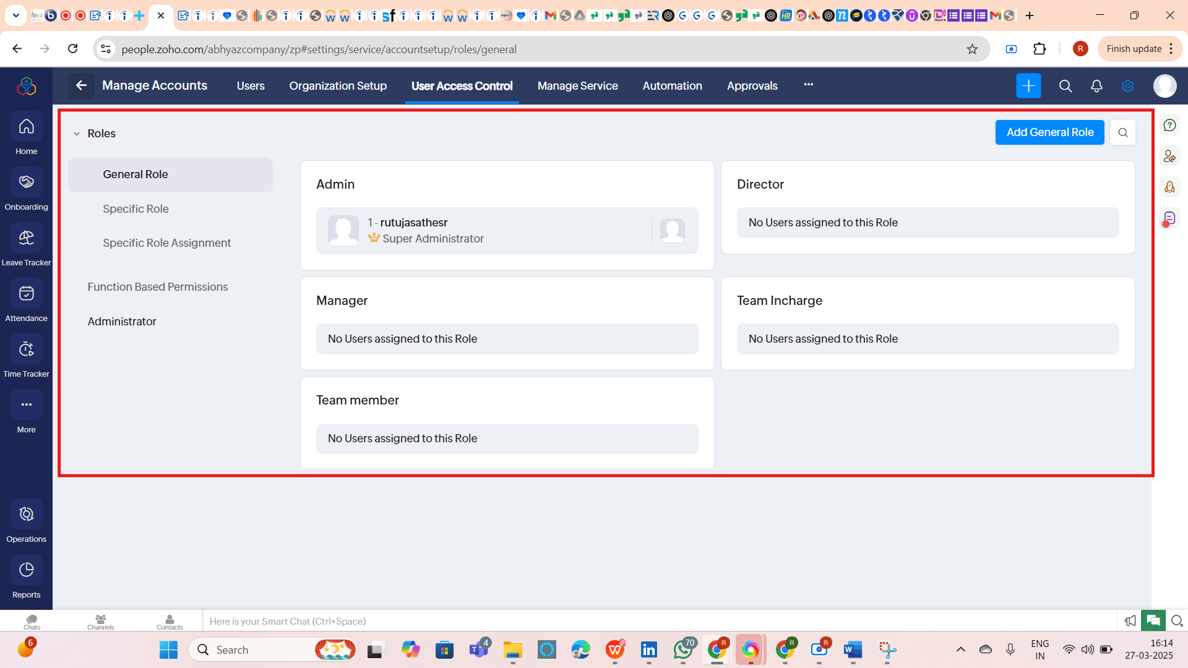Show hidden system tray icons
This screenshot has width=1188, height=668.
(960, 649)
